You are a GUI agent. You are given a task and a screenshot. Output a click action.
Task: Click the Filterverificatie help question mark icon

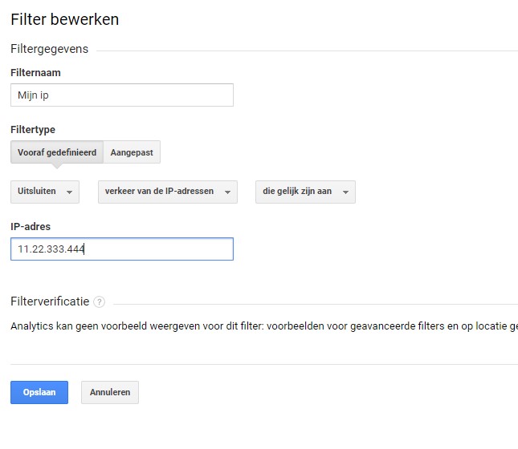(x=99, y=302)
